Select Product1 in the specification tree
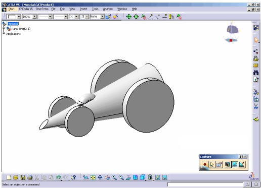The width and height of the screenshot is (261, 188). tap(13, 24)
